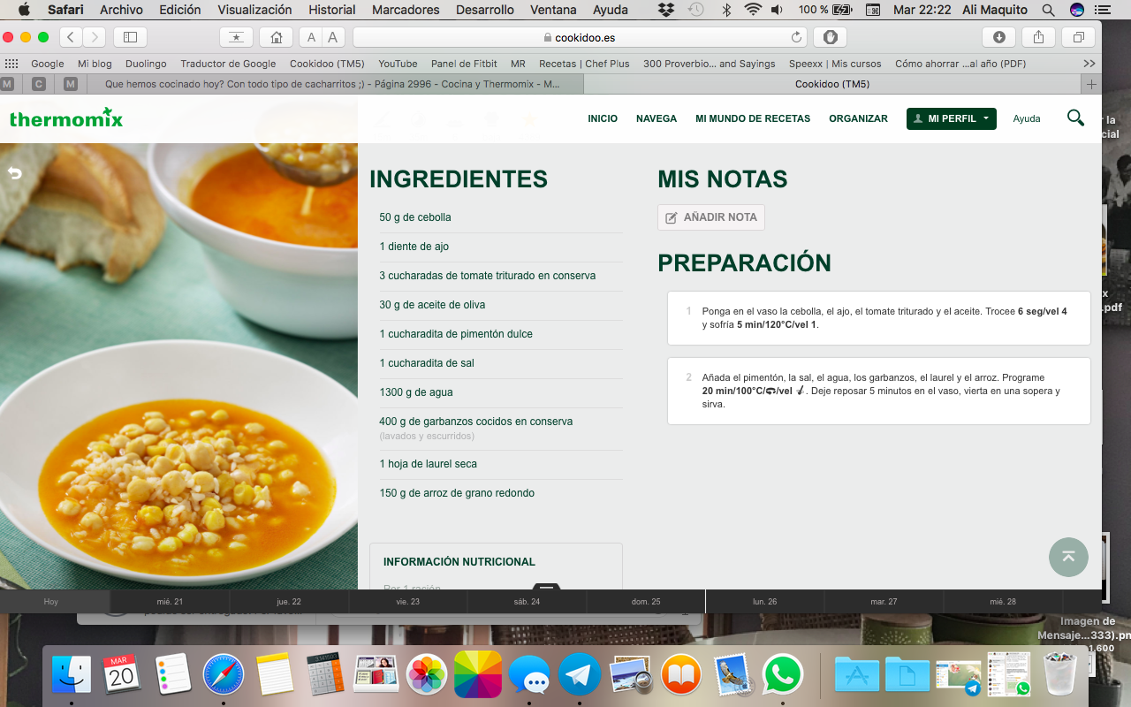Open MI MUNDO DE RECETAS
1131x707 pixels.
[x=753, y=118]
